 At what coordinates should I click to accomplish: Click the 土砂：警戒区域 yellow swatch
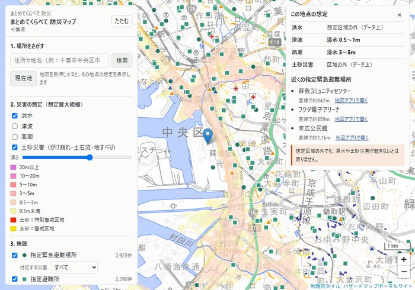click(13, 228)
